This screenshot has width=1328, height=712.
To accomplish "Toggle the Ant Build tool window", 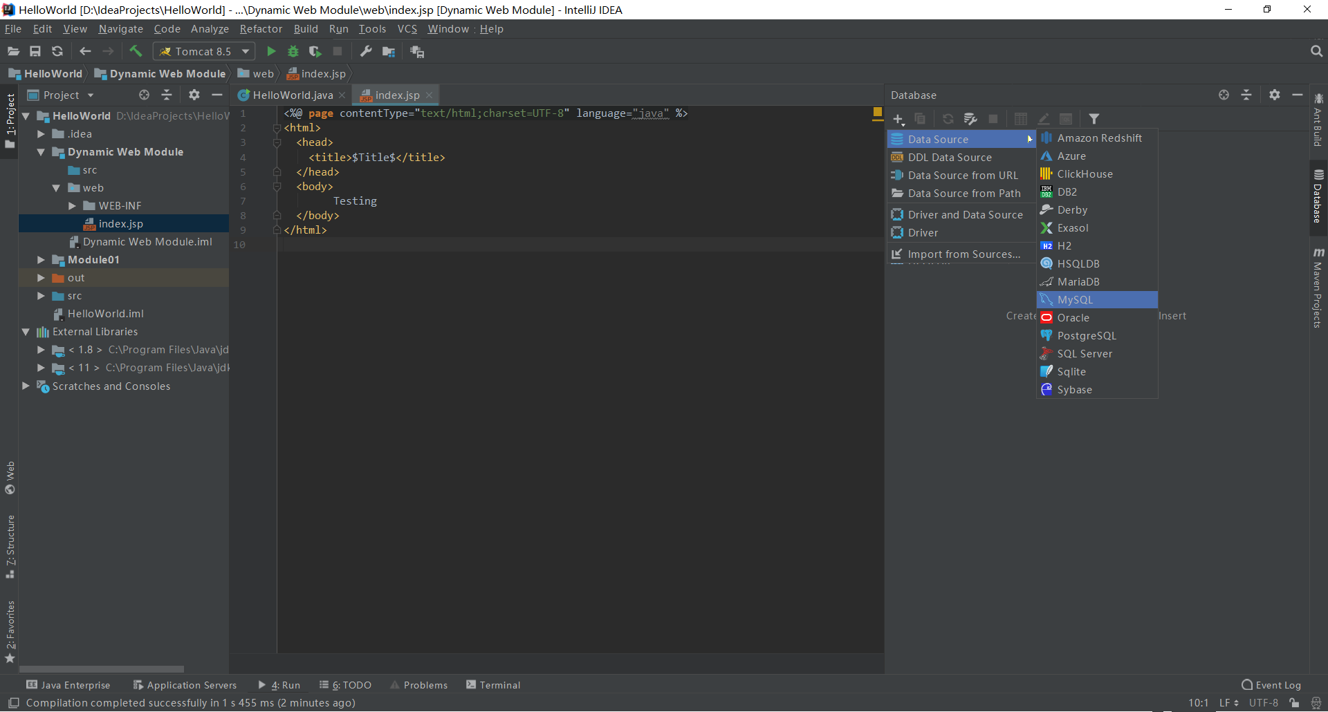I will (1318, 119).
